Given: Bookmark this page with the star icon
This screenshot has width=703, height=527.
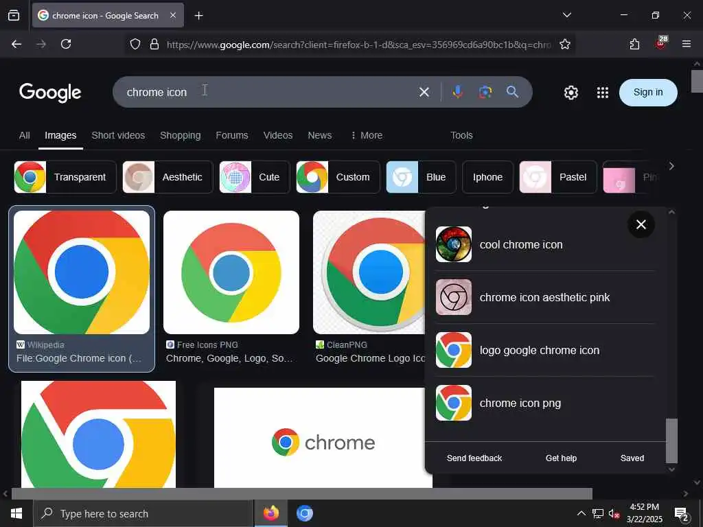Looking at the screenshot, I should tap(565, 44).
